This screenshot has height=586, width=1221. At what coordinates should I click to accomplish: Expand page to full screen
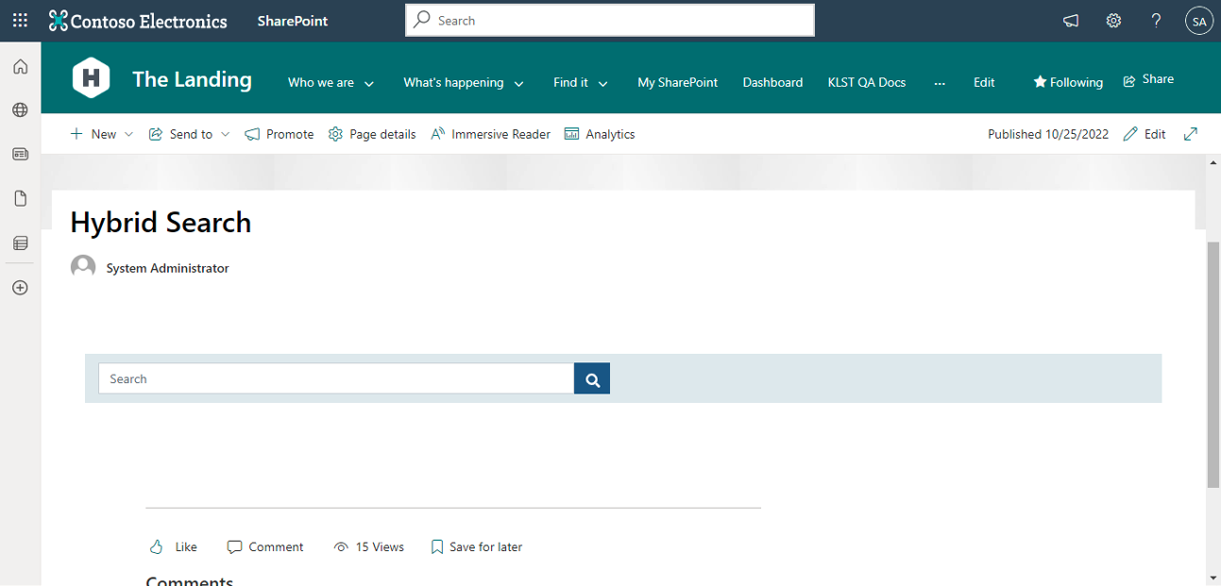[1191, 134]
